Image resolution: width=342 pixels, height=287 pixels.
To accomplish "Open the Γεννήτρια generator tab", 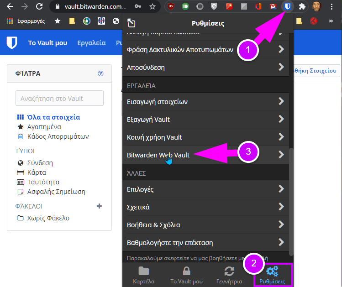I will click(229, 275).
